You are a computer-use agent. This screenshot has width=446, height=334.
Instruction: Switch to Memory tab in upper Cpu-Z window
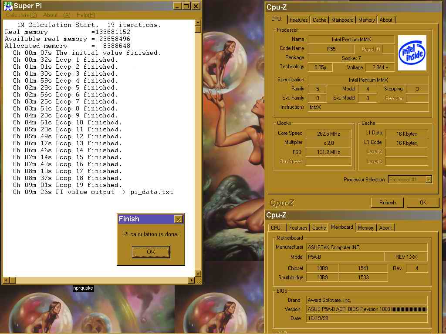click(366, 20)
